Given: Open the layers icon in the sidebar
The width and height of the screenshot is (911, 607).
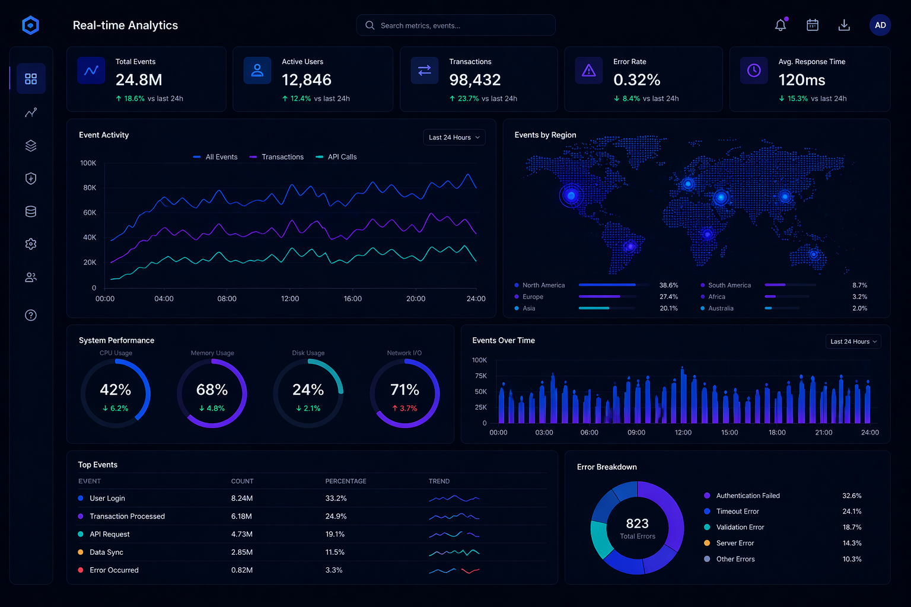Looking at the screenshot, I should point(31,145).
